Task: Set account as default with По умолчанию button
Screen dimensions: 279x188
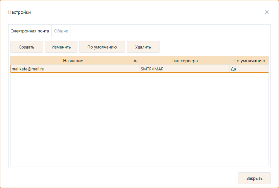Action: point(102,47)
